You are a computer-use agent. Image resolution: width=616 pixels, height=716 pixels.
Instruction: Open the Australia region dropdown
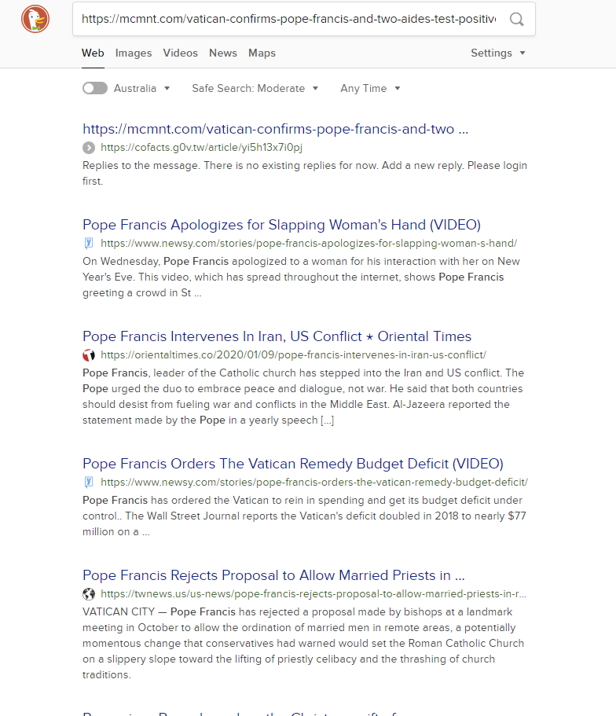point(141,88)
